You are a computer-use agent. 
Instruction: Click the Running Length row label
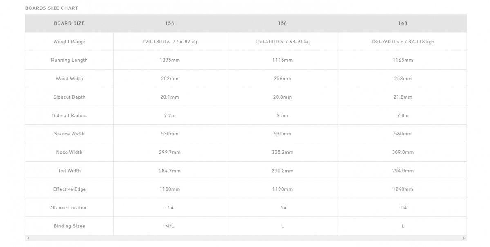[69, 60]
